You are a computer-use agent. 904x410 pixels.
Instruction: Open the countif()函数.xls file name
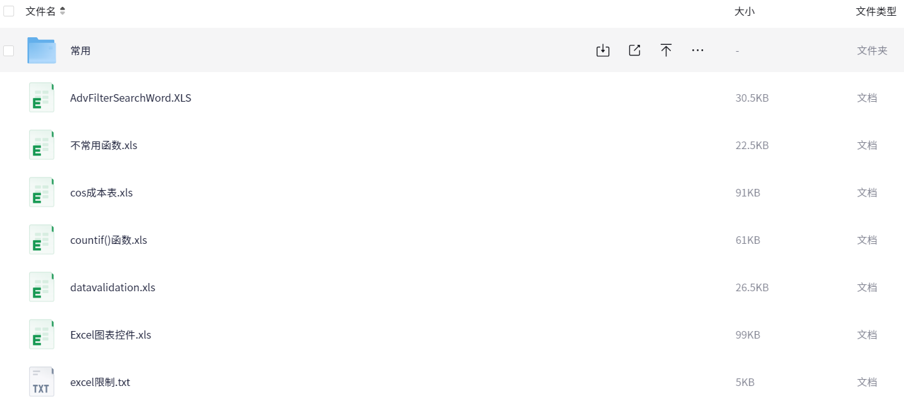point(109,240)
